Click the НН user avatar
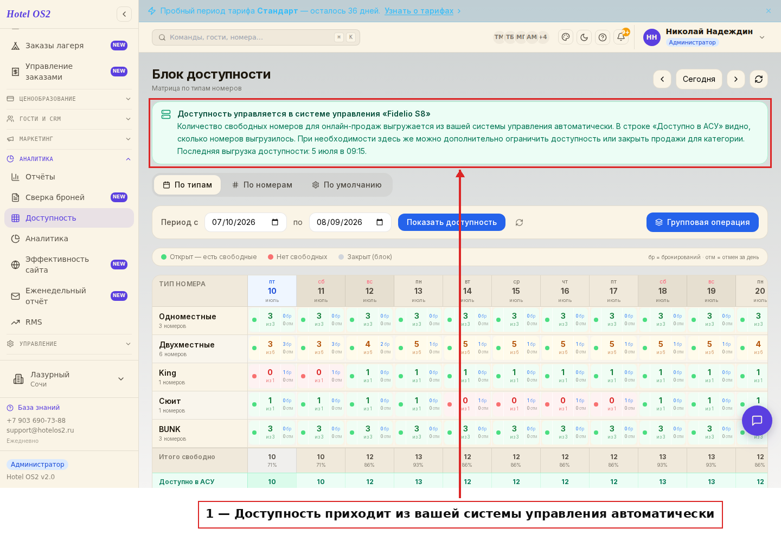Viewport: 781px width, 541px height. point(652,37)
